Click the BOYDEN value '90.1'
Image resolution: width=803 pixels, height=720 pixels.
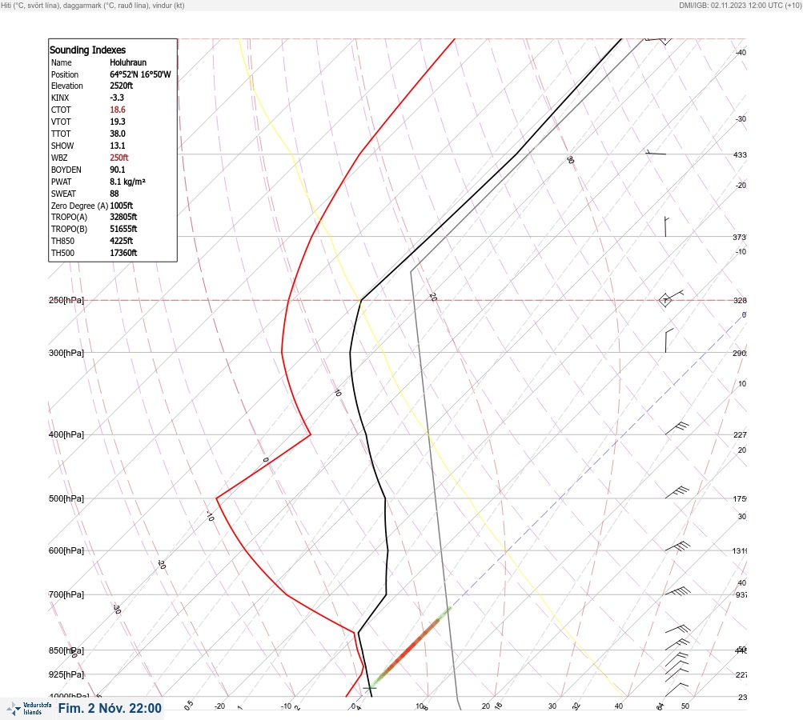click(117, 170)
